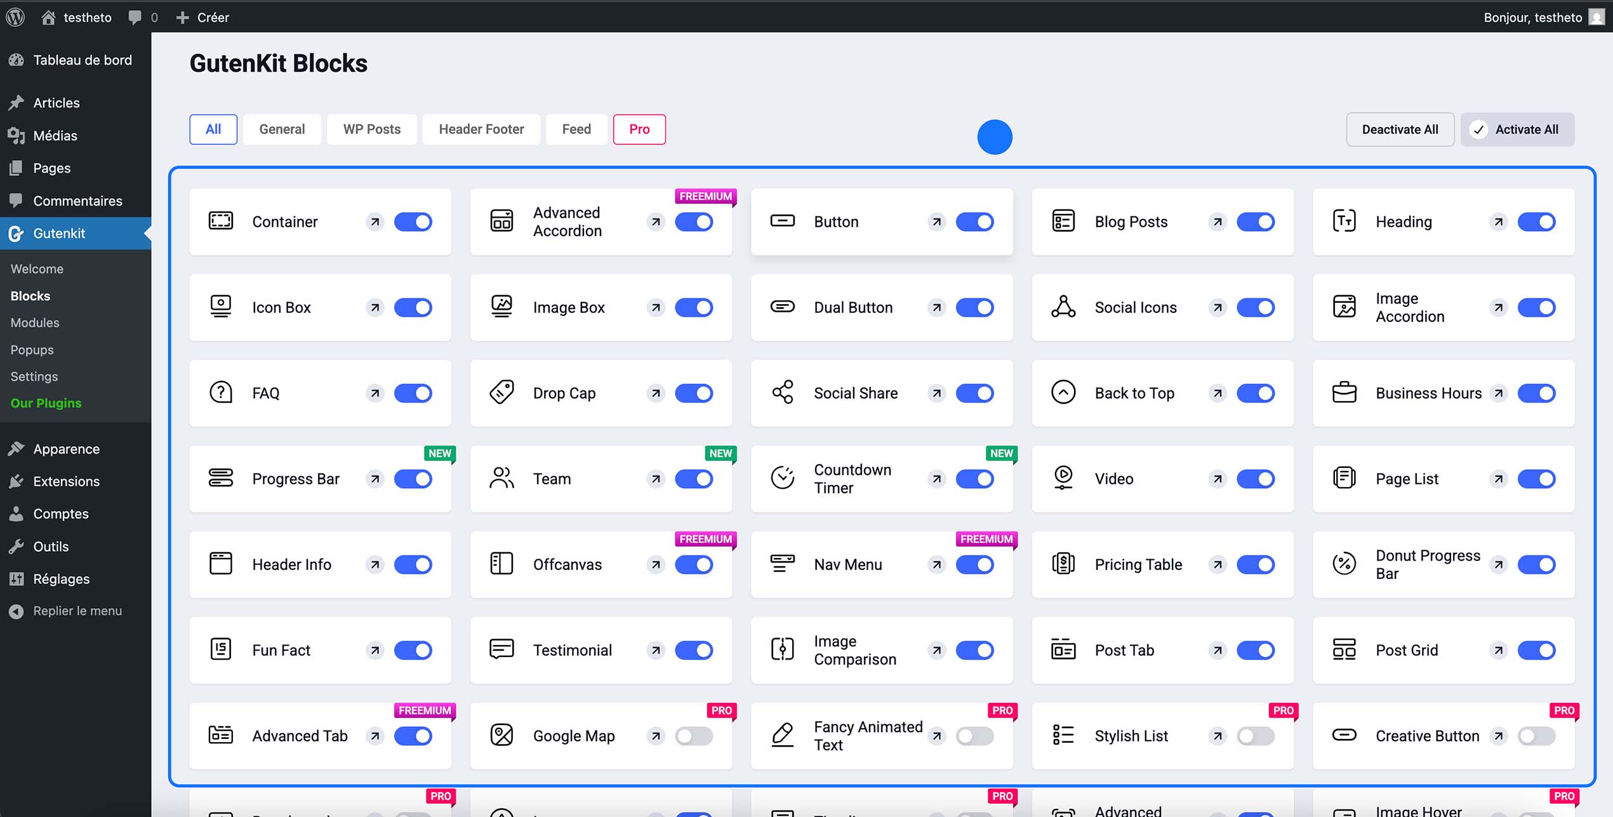Disable the Advanced Accordion toggle
Viewport: 1613px width, 817px height.
point(694,222)
